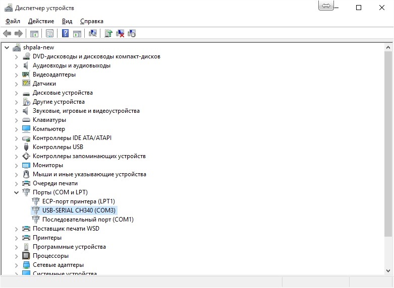
Task: Click the Forward arrow toolbar button
Action: (x=19, y=33)
